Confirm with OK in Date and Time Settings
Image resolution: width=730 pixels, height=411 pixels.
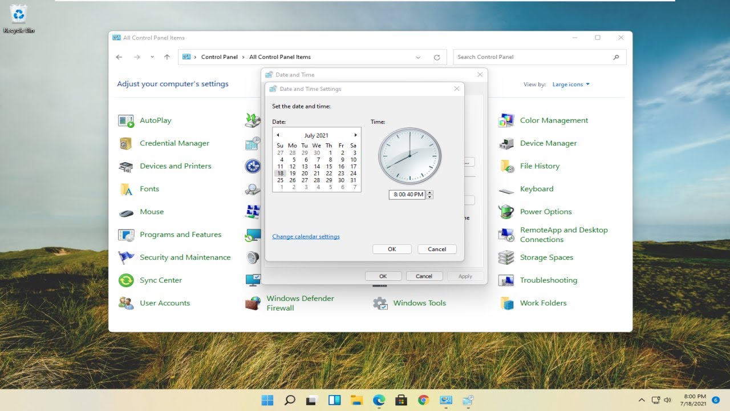tap(392, 249)
